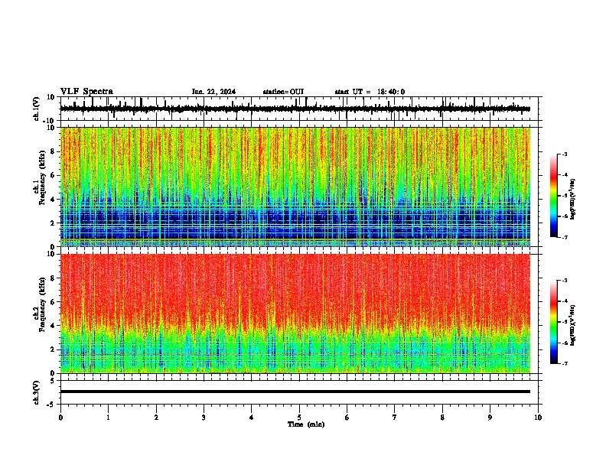
Task: Click time-axis tick label 9
Action: 490,418
